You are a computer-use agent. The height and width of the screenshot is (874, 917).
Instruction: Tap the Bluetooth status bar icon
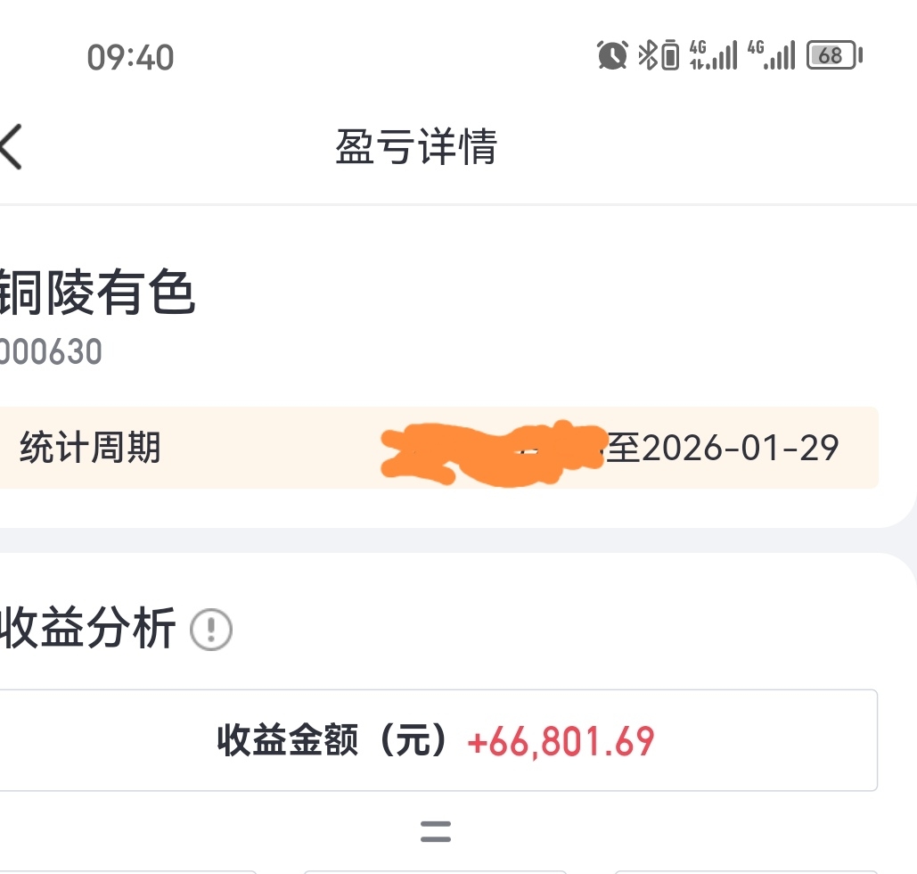click(x=646, y=55)
